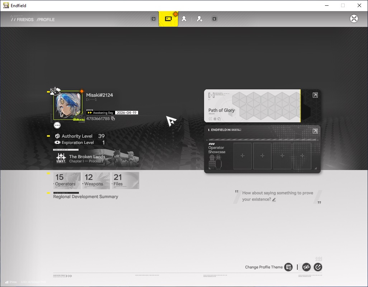Click the E next-tab key hint
This screenshot has width=368, height=287.
click(x=214, y=19)
